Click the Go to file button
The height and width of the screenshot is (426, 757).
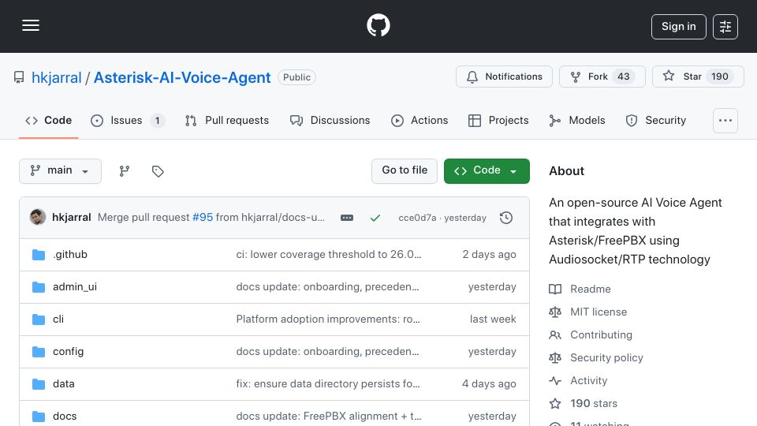pos(405,171)
